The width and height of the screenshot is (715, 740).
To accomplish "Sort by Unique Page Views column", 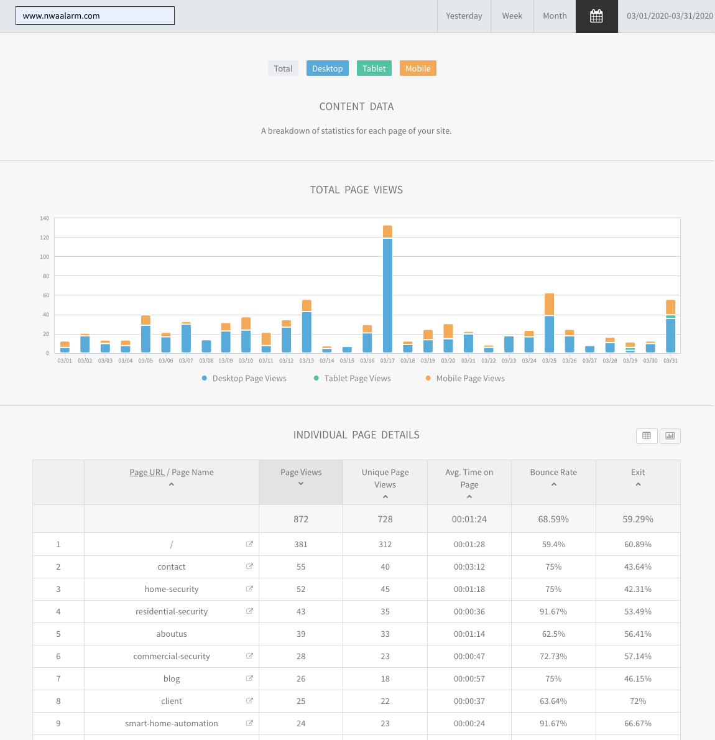I will [385, 483].
